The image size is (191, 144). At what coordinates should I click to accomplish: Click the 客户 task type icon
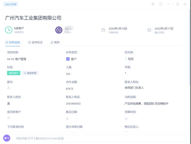pos(68,59)
